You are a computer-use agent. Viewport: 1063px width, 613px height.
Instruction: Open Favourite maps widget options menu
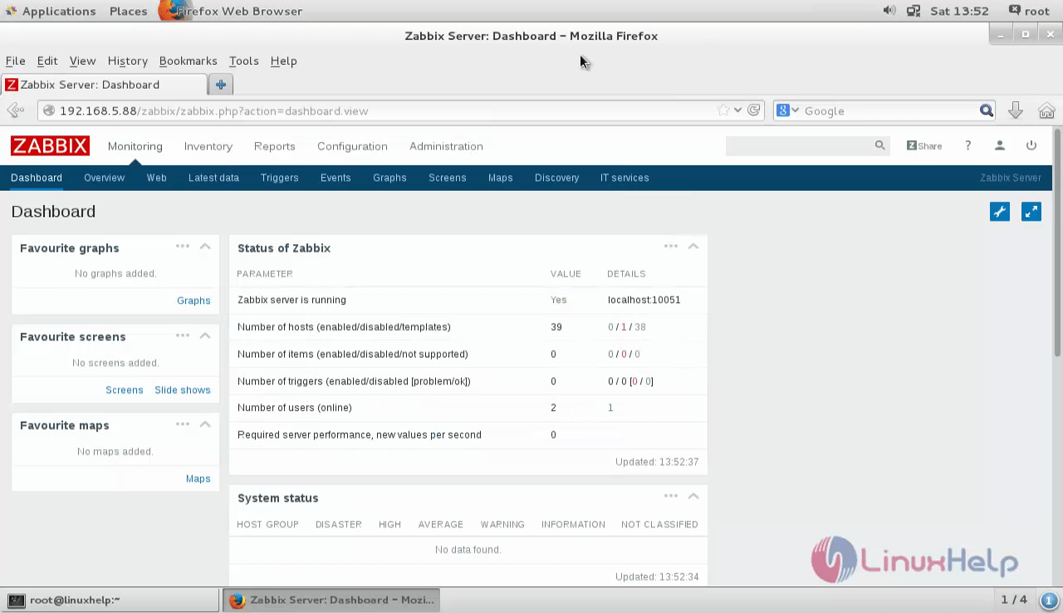click(183, 424)
